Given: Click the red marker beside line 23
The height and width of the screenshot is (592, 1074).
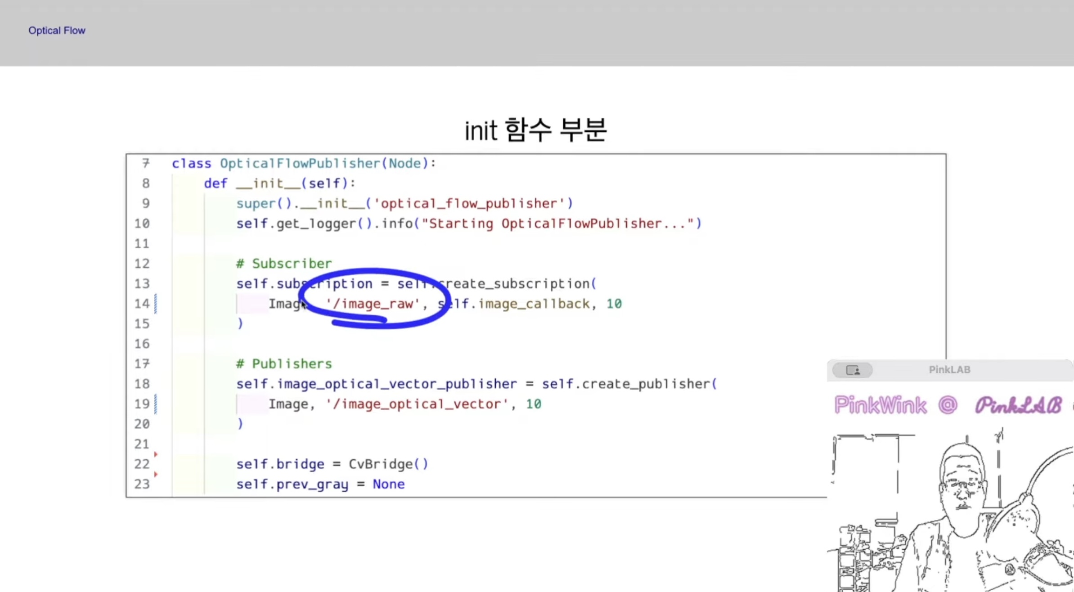Looking at the screenshot, I should 156,474.
